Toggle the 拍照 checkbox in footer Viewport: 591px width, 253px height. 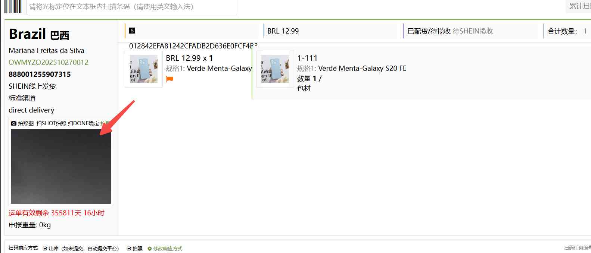(x=129, y=249)
